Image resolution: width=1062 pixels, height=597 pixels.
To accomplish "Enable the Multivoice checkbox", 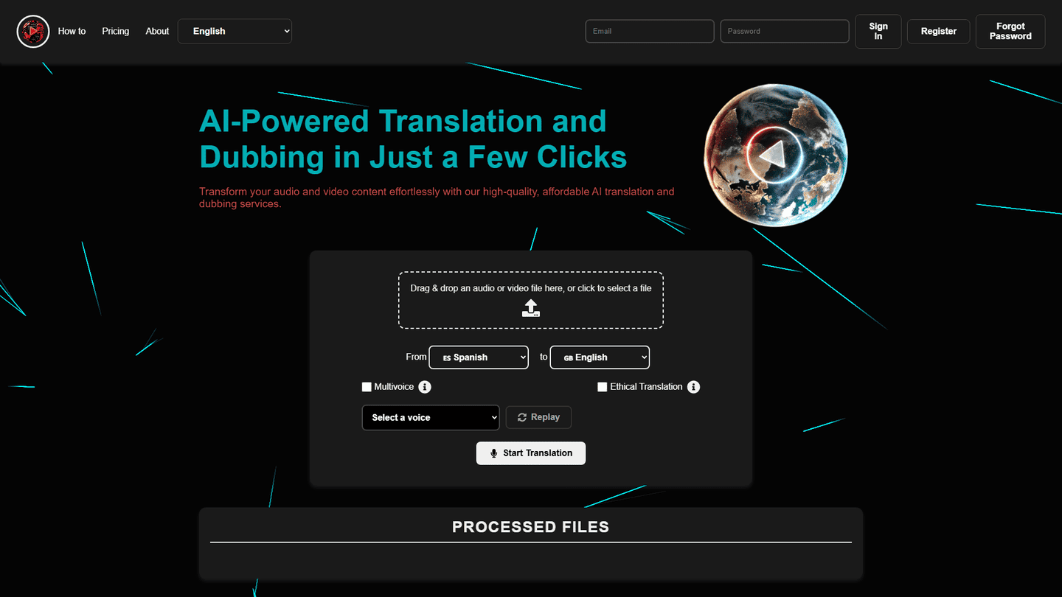I will [367, 387].
